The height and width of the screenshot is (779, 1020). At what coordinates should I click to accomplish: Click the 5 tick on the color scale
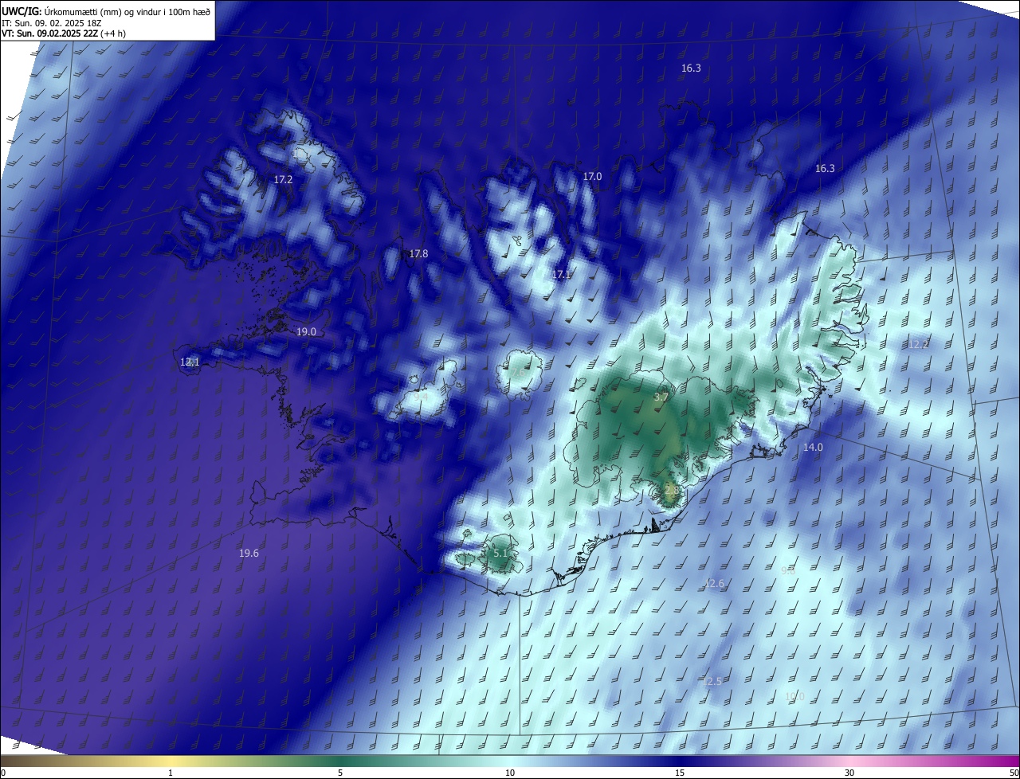(340, 773)
